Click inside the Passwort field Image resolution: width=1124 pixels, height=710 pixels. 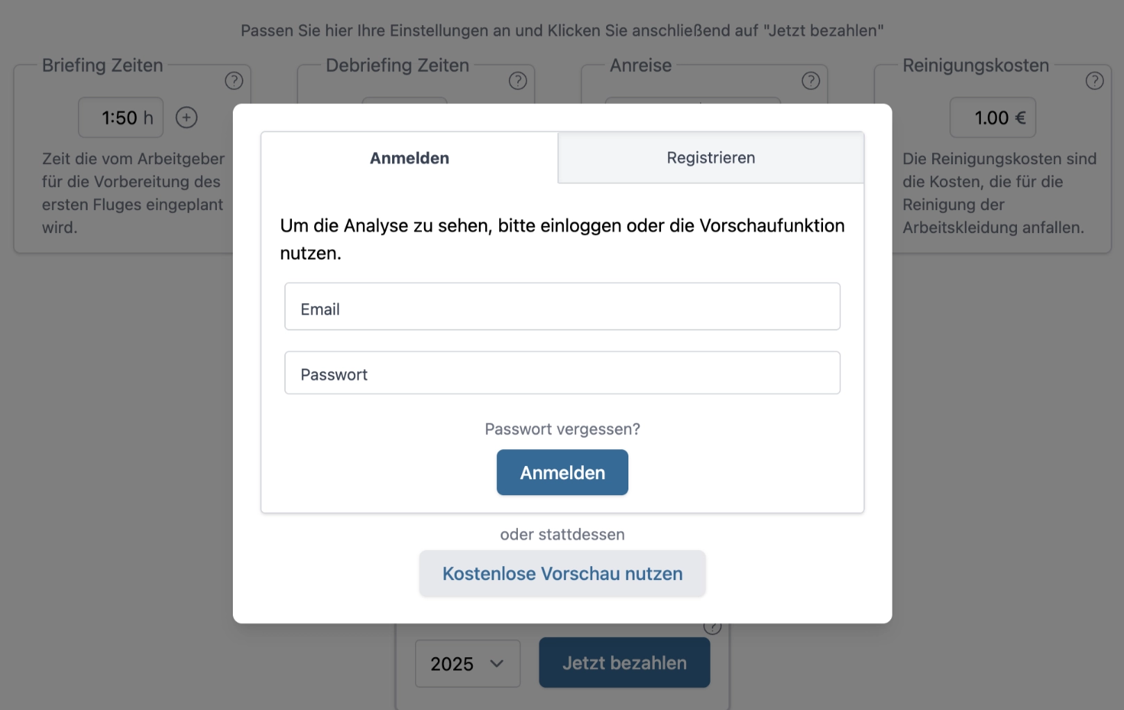click(x=562, y=373)
